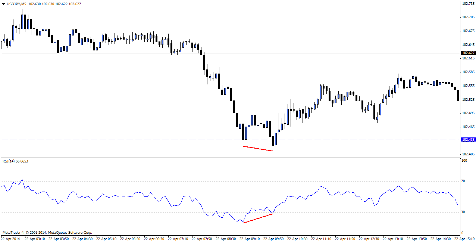Click the 22 Apr 09:10 time label

coord(250,239)
